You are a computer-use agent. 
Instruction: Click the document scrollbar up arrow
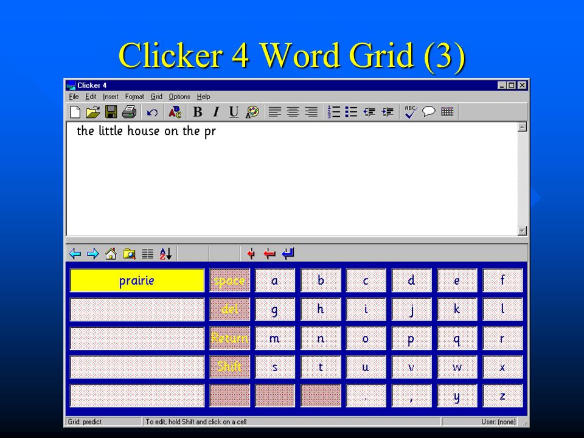[522, 127]
